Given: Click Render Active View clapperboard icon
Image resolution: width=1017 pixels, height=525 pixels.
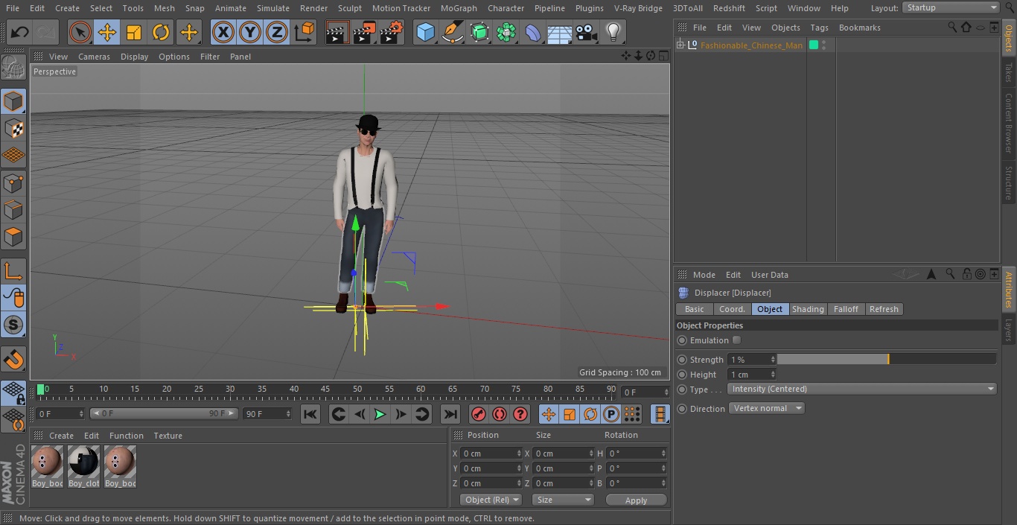Looking at the screenshot, I should click(337, 33).
